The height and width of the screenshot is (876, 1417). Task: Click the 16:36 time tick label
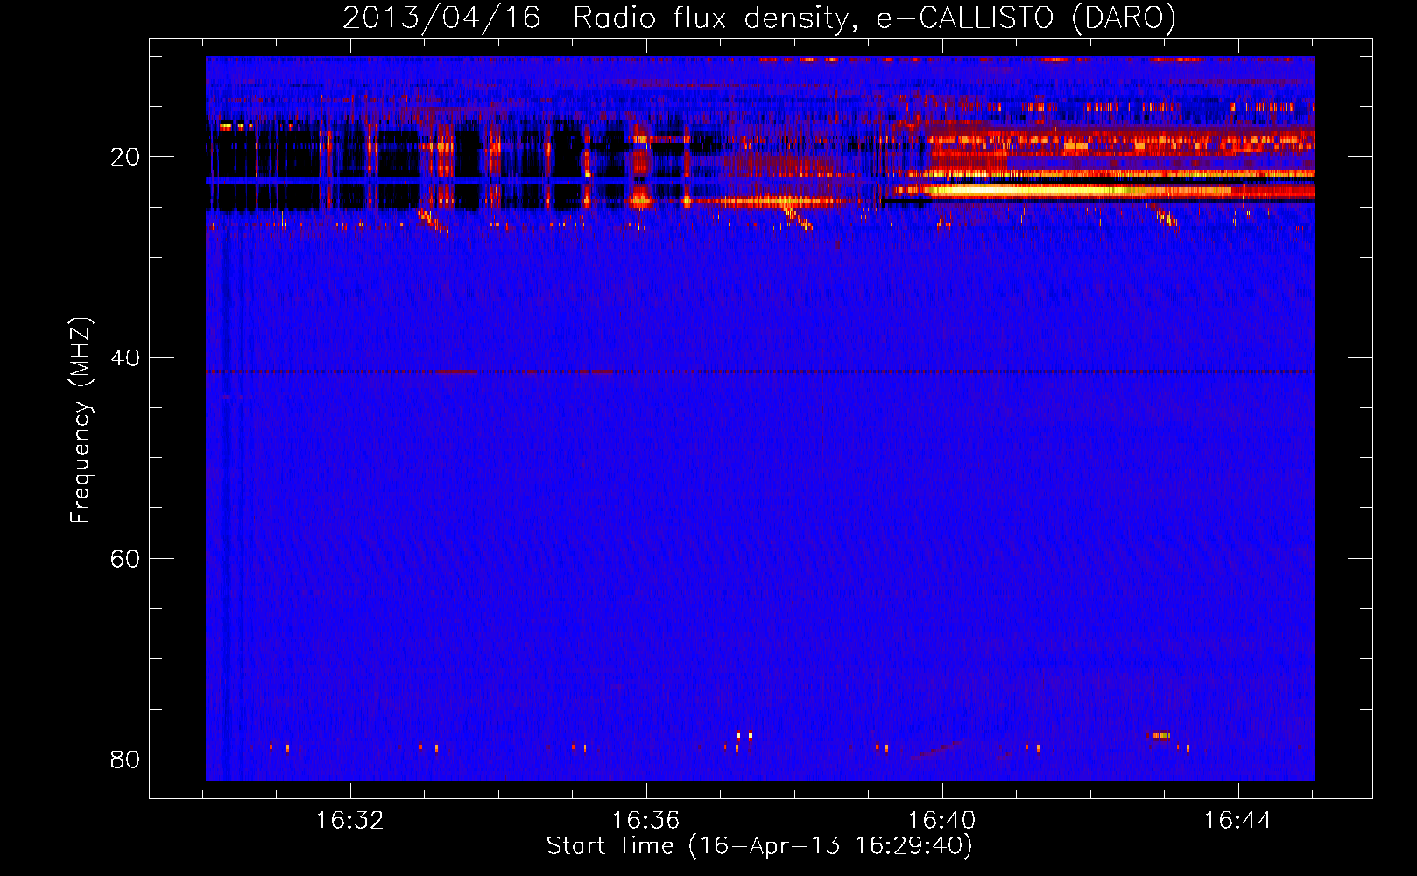click(645, 821)
